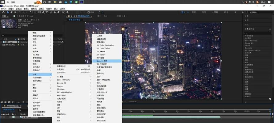The width and height of the screenshot is (274, 123).
Task: Open 窗口 menu in menu bar
Action: (x=56, y=9)
